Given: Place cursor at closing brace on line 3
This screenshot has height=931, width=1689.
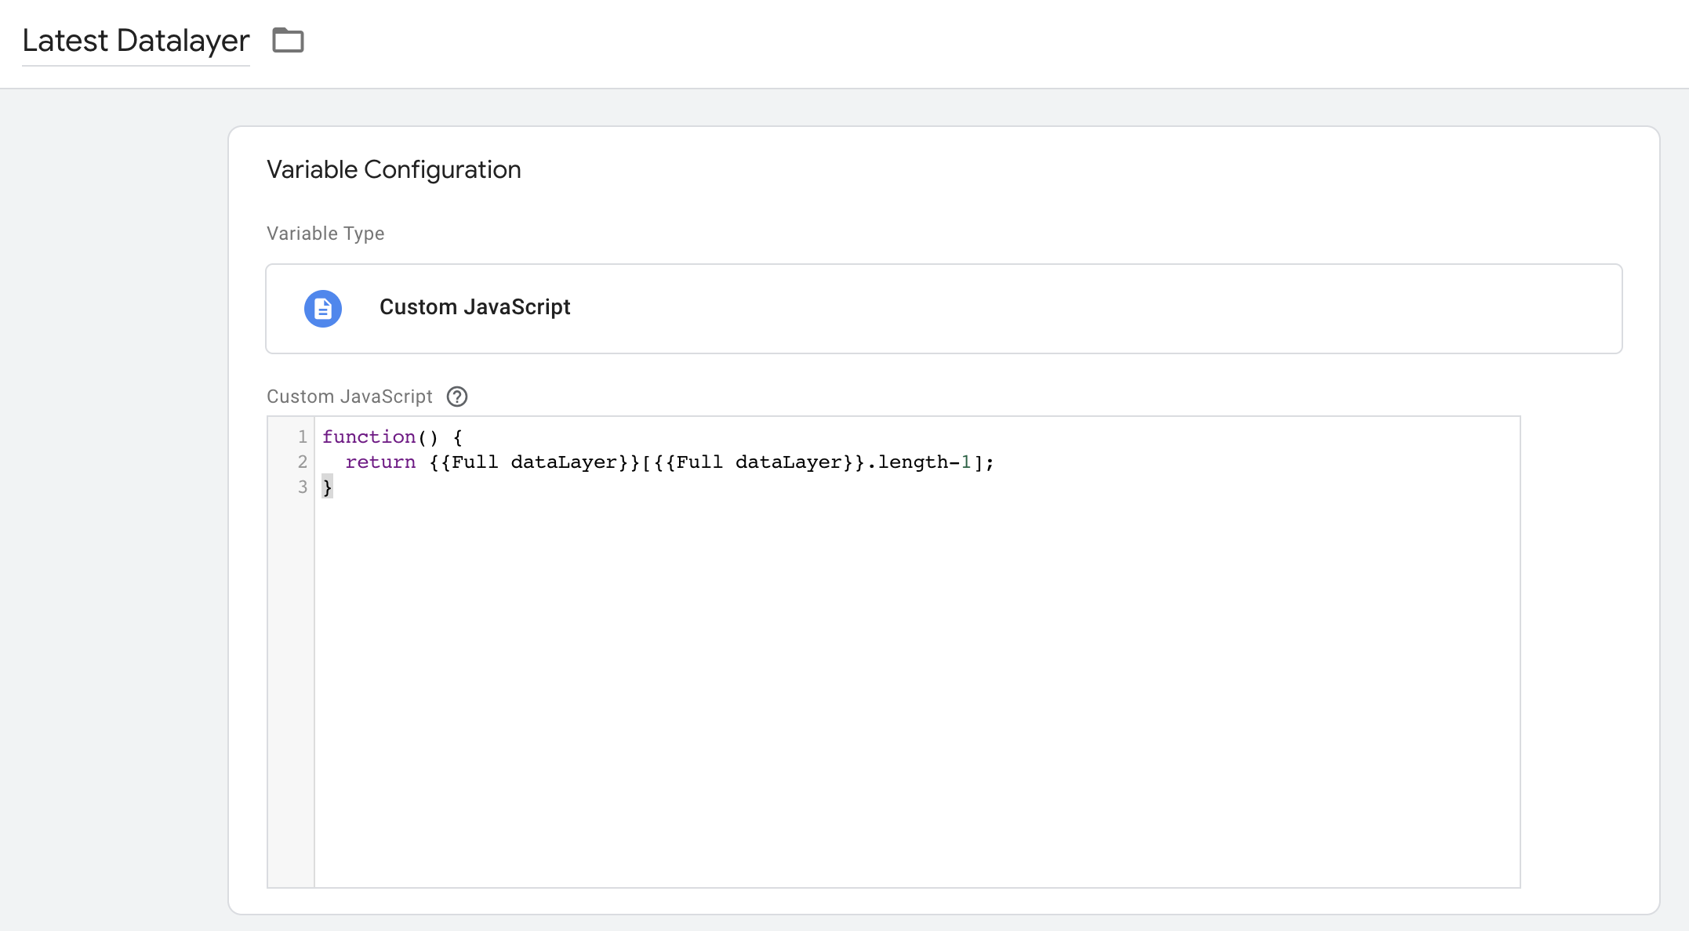Looking at the screenshot, I should click(327, 487).
